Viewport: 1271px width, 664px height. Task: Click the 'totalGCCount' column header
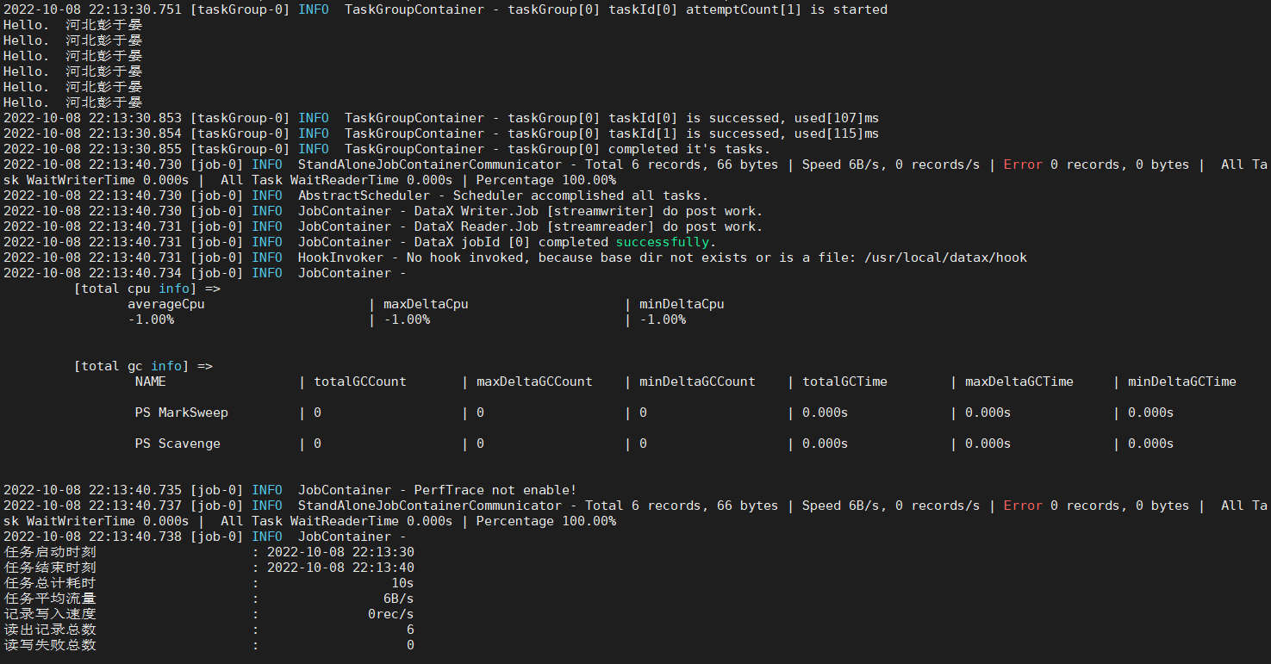pyautogui.click(x=359, y=382)
